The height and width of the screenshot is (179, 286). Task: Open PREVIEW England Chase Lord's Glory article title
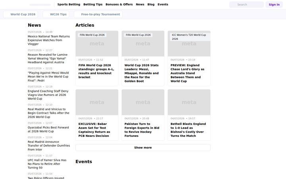pyautogui.click(x=187, y=73)
